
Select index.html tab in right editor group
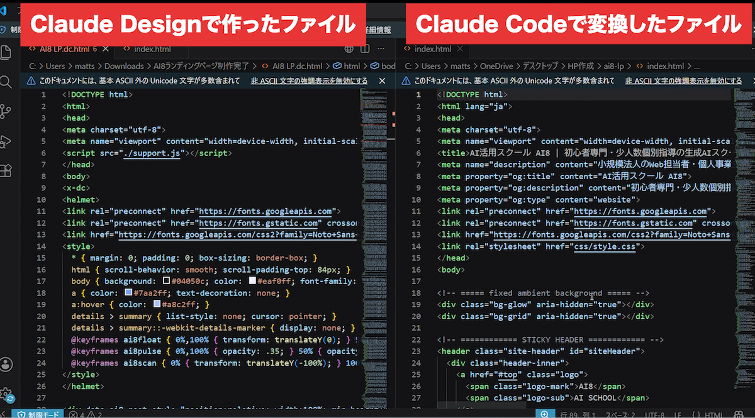(433, 49)
